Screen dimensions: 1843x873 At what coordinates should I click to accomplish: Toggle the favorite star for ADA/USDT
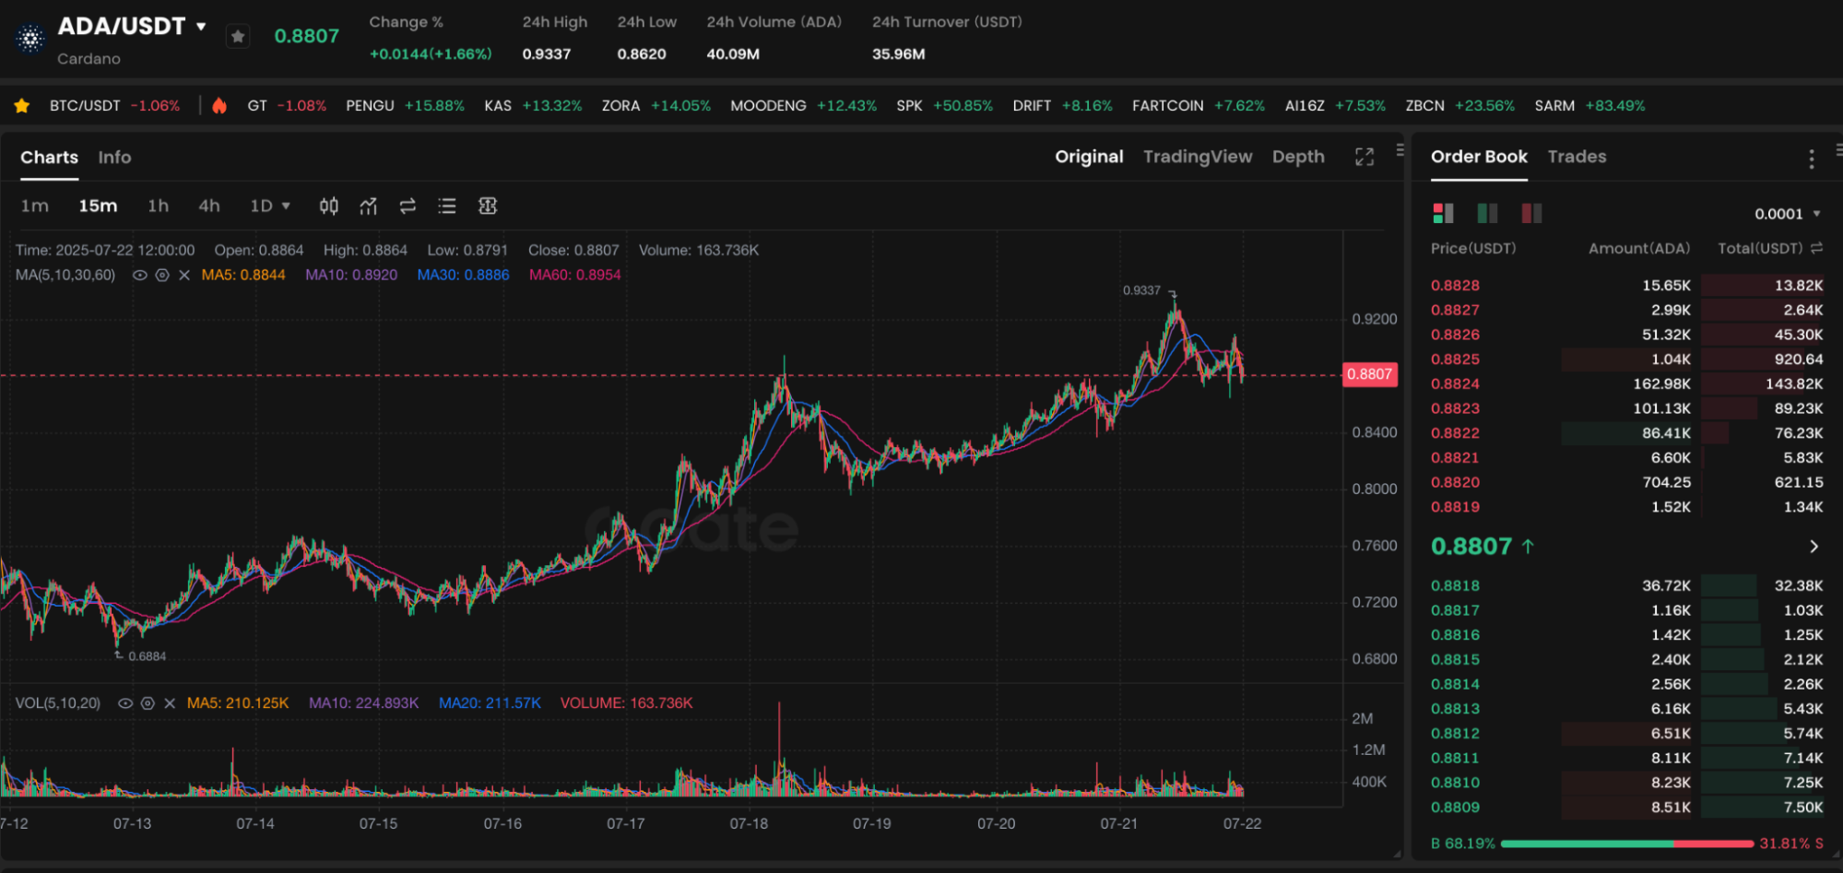[x=238, y=37]
